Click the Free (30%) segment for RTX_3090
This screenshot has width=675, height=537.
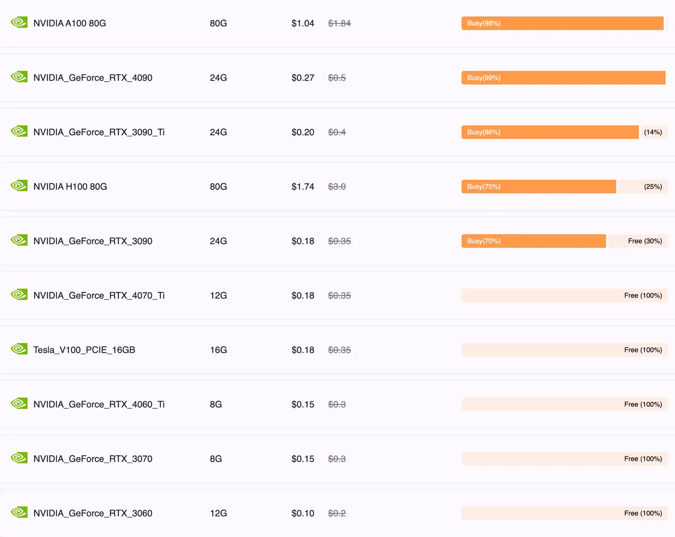coord(638,241)
